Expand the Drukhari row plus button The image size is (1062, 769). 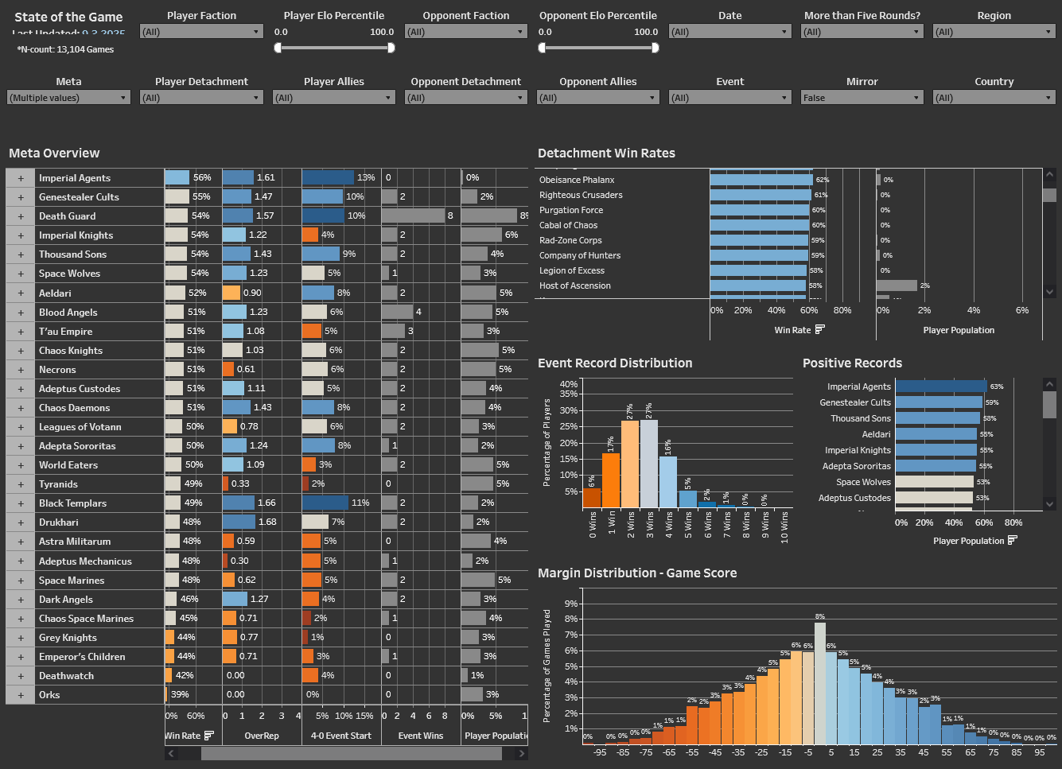pyautogui.click(x=21, y=522)
